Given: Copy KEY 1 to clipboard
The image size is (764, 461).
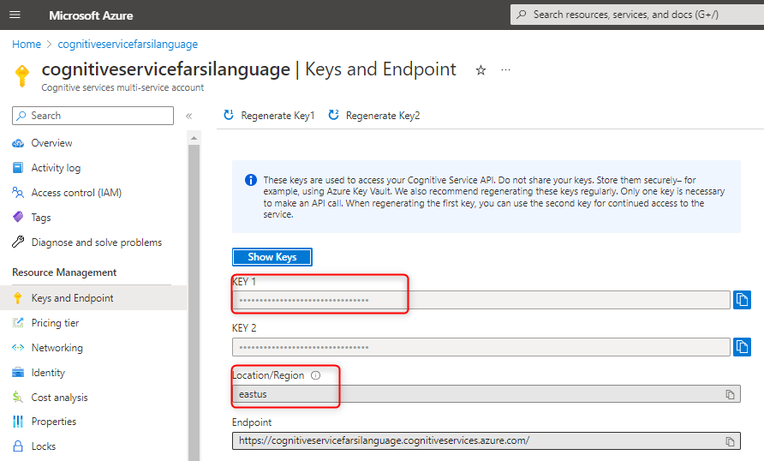Looking at the screenshot, I should (742, 299).
